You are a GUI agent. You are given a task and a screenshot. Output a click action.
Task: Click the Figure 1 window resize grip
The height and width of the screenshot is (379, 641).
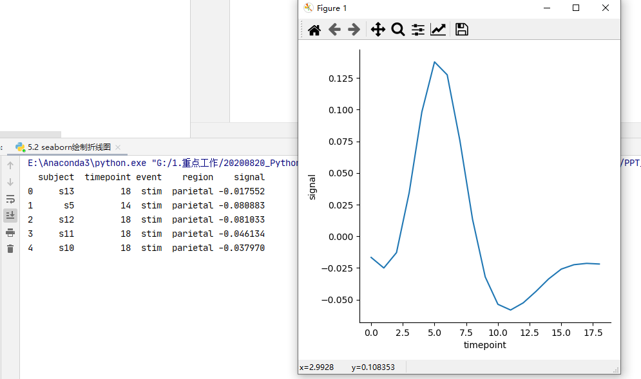point(616,370)
